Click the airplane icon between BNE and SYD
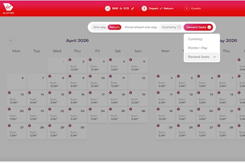Screen dimensions: 245x163 click(121, 8)
